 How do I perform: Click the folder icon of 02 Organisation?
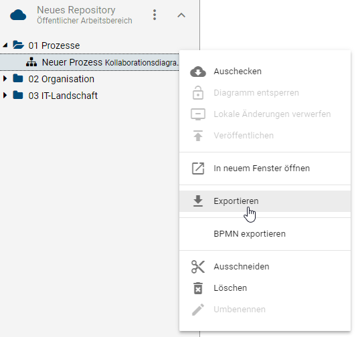(18, 78)
